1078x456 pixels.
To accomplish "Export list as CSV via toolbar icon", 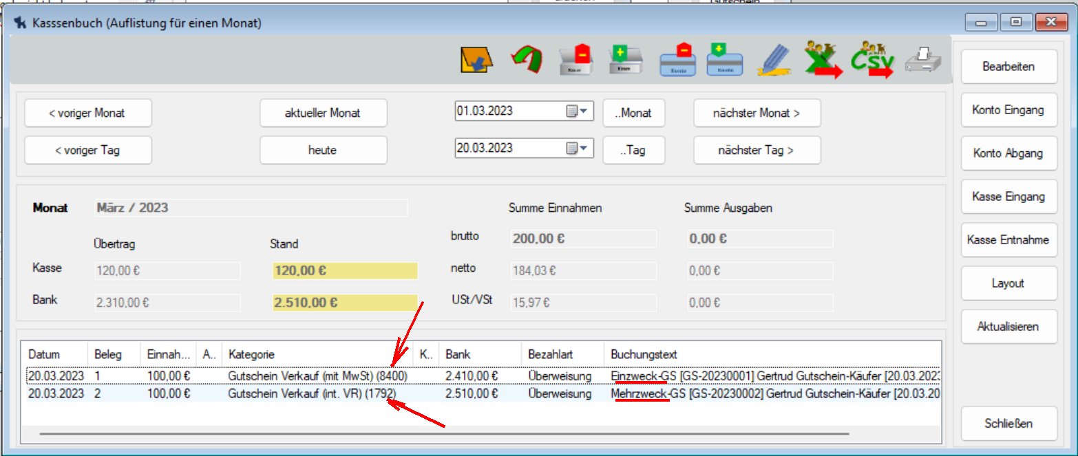I will (872, 61).
